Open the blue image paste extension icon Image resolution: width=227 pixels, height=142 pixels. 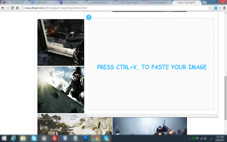[215, 8]
